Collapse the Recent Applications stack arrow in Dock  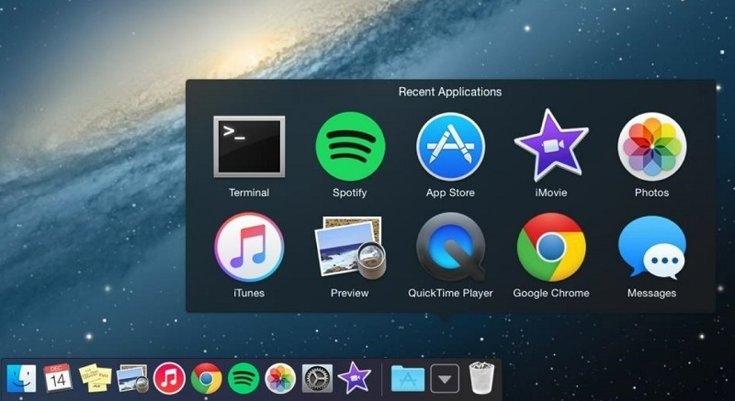click(445, 377)
